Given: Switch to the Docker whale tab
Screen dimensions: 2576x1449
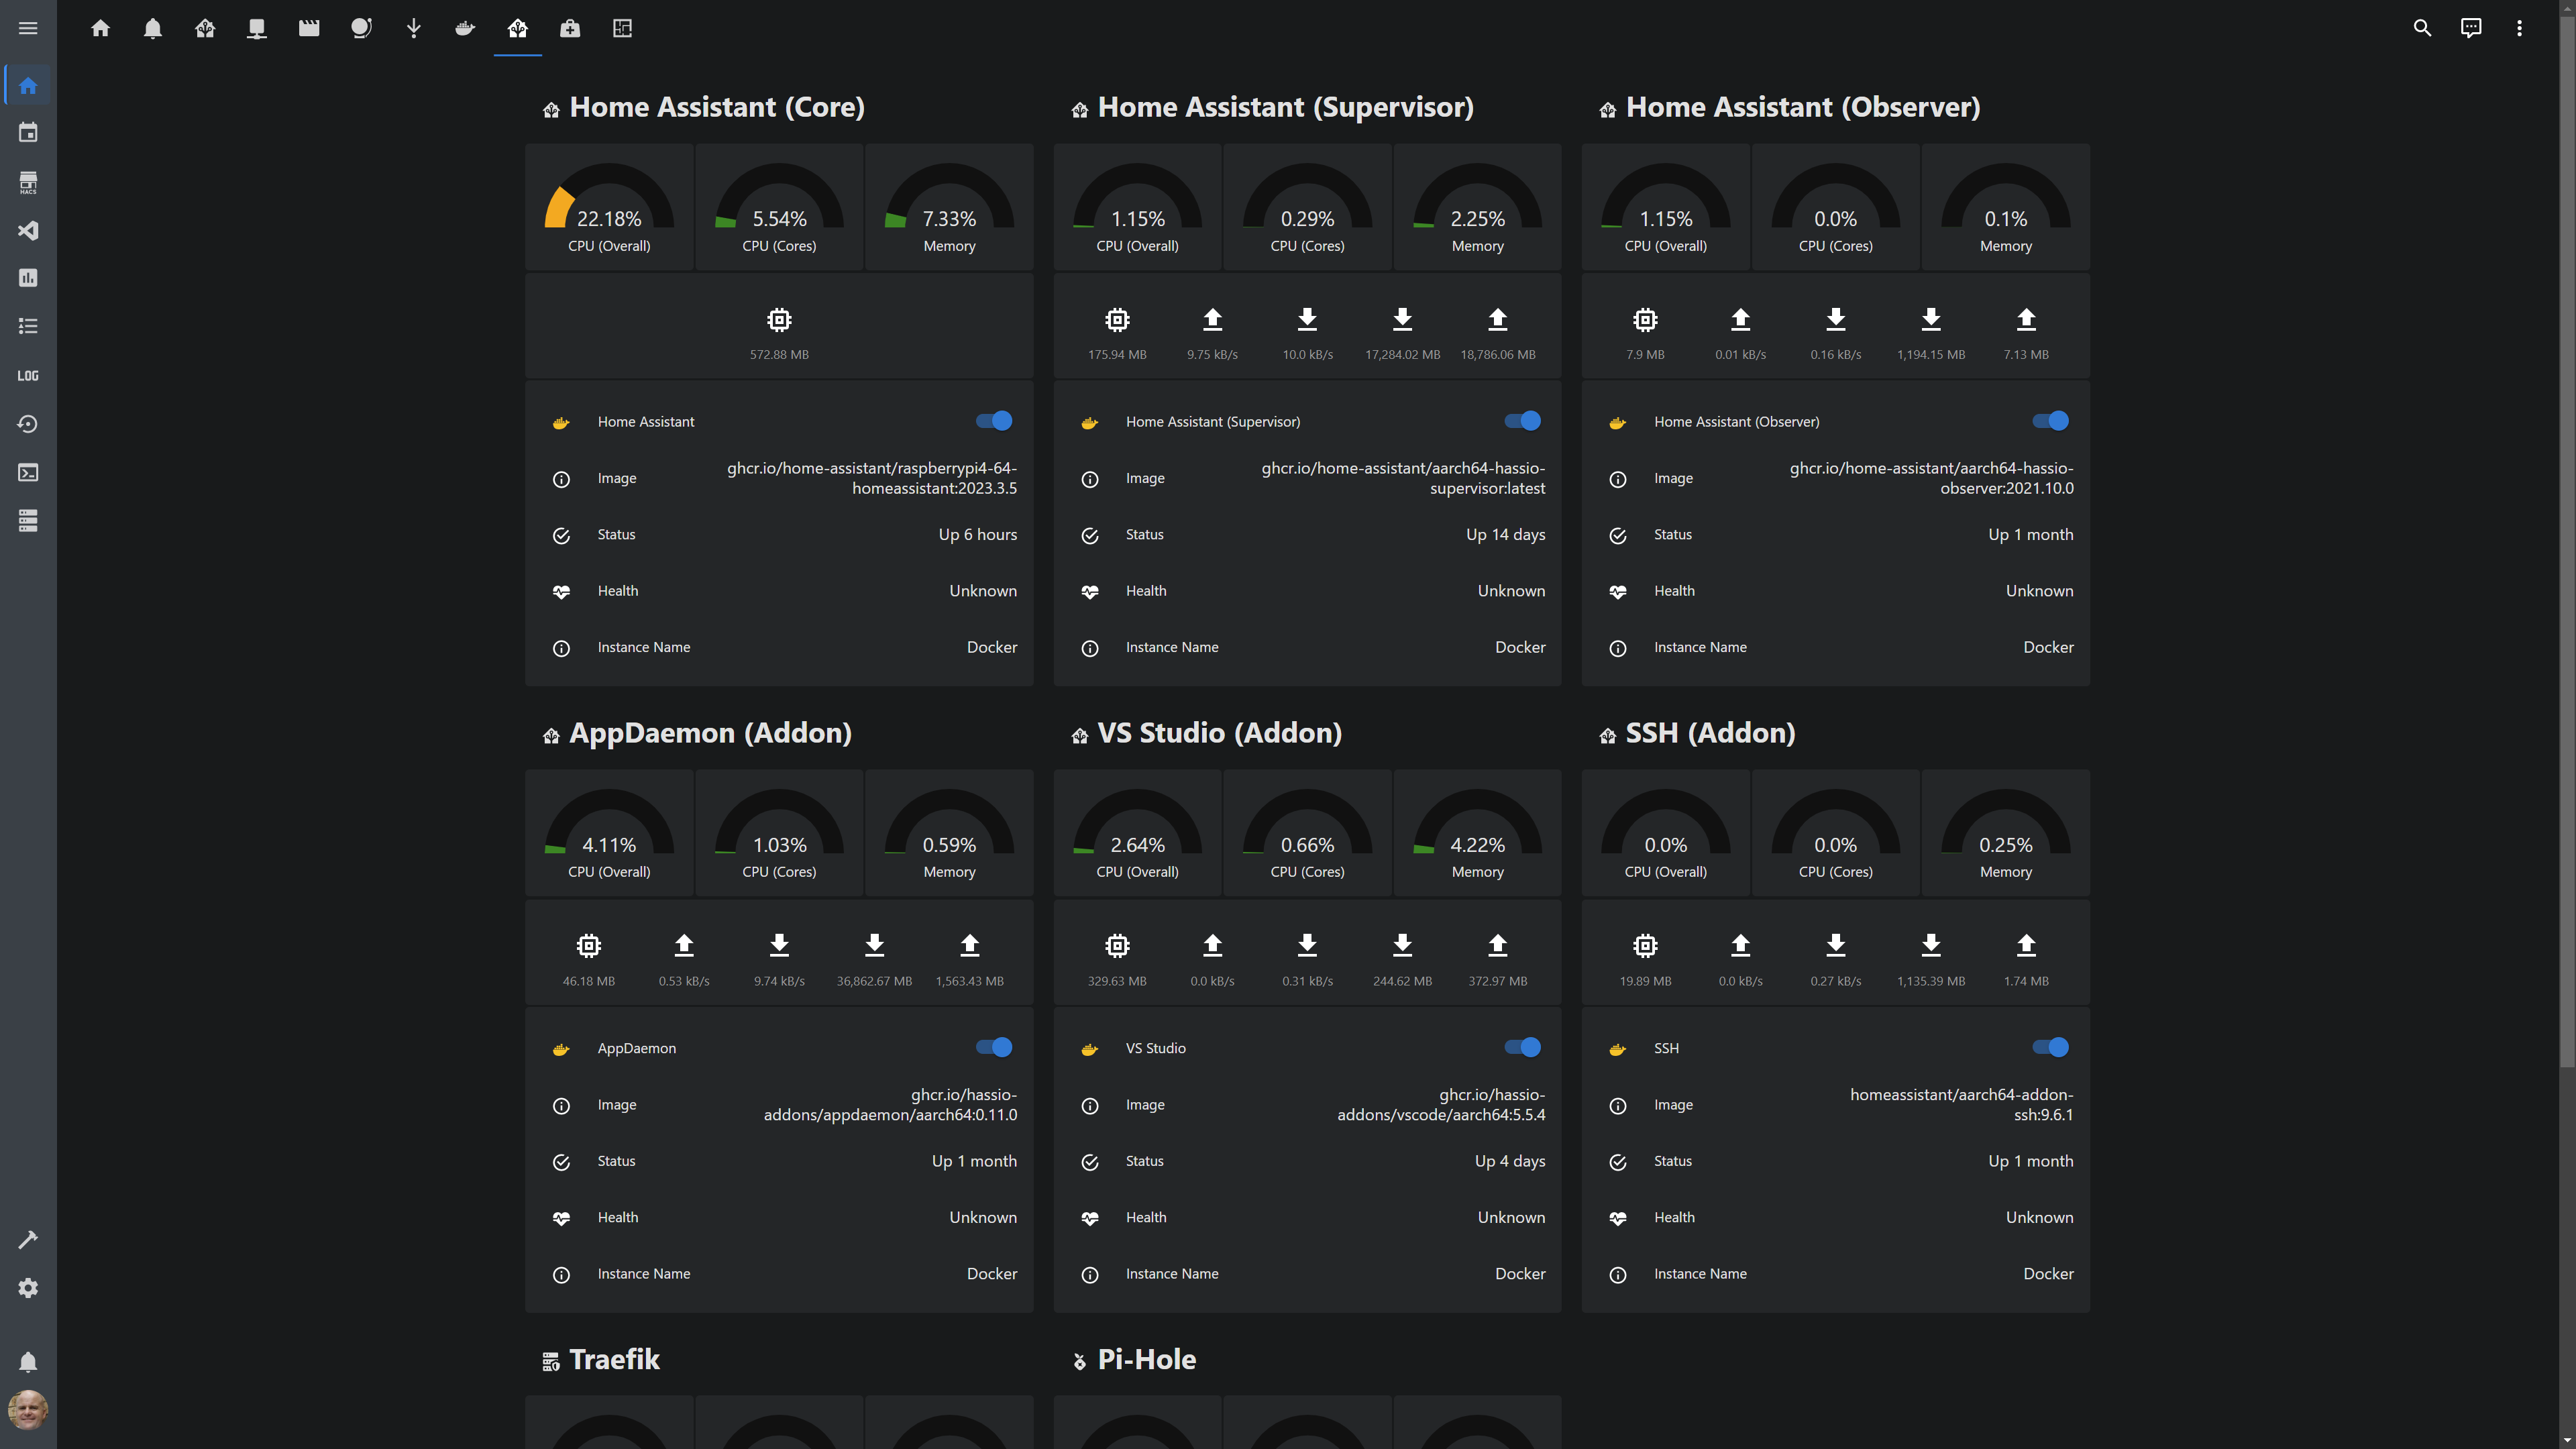Looking at the screenshot, I should [x=465, y=28].
